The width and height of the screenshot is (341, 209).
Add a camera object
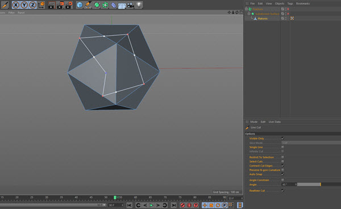131,5
